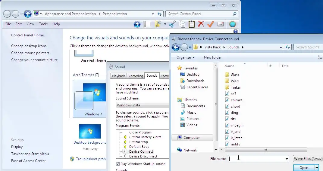Click the Refresh icon in Control Panel address bar

point(160,14)
